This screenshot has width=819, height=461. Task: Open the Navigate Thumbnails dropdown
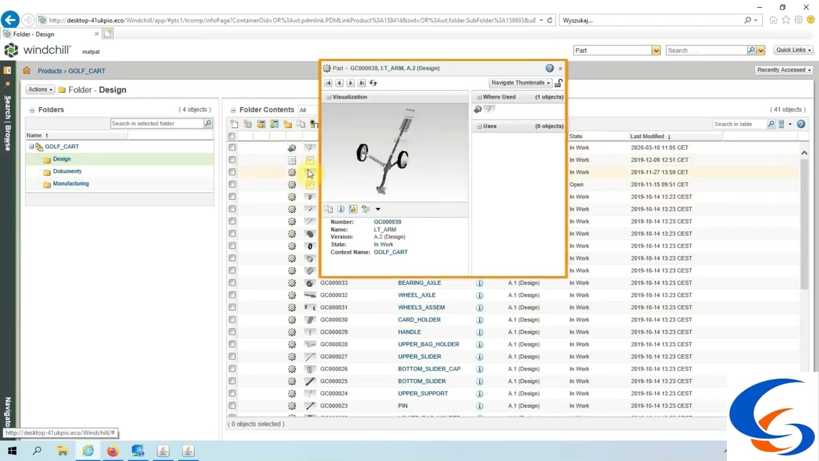pyautogui.click(x=521, y=83)
